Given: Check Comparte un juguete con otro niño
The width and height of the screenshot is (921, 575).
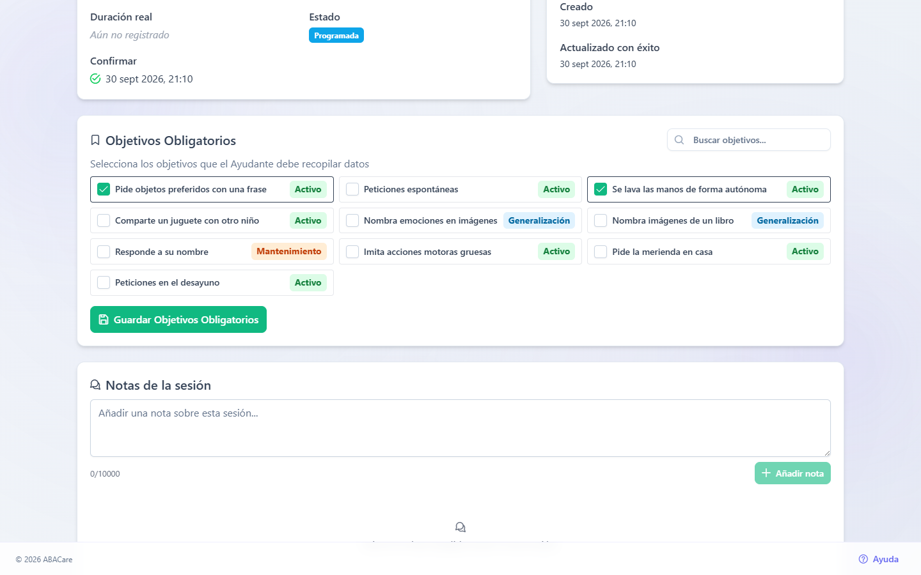Looking at the screenshot, I should click(104, 220).
